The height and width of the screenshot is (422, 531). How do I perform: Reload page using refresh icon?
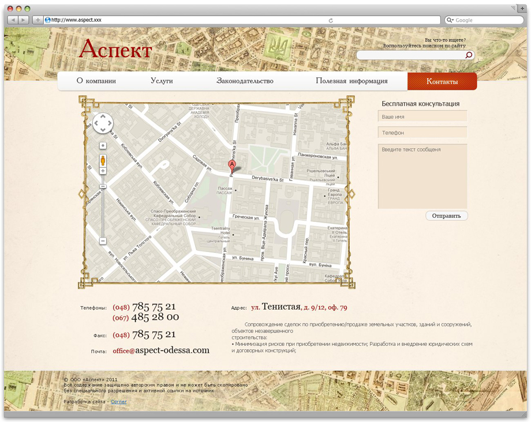[x=331, y=20]
